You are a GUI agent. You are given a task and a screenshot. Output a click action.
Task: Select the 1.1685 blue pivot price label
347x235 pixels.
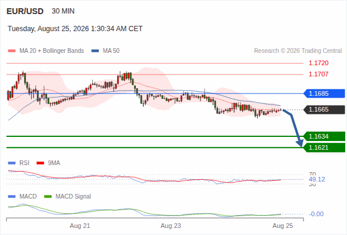tap(324, 93)
